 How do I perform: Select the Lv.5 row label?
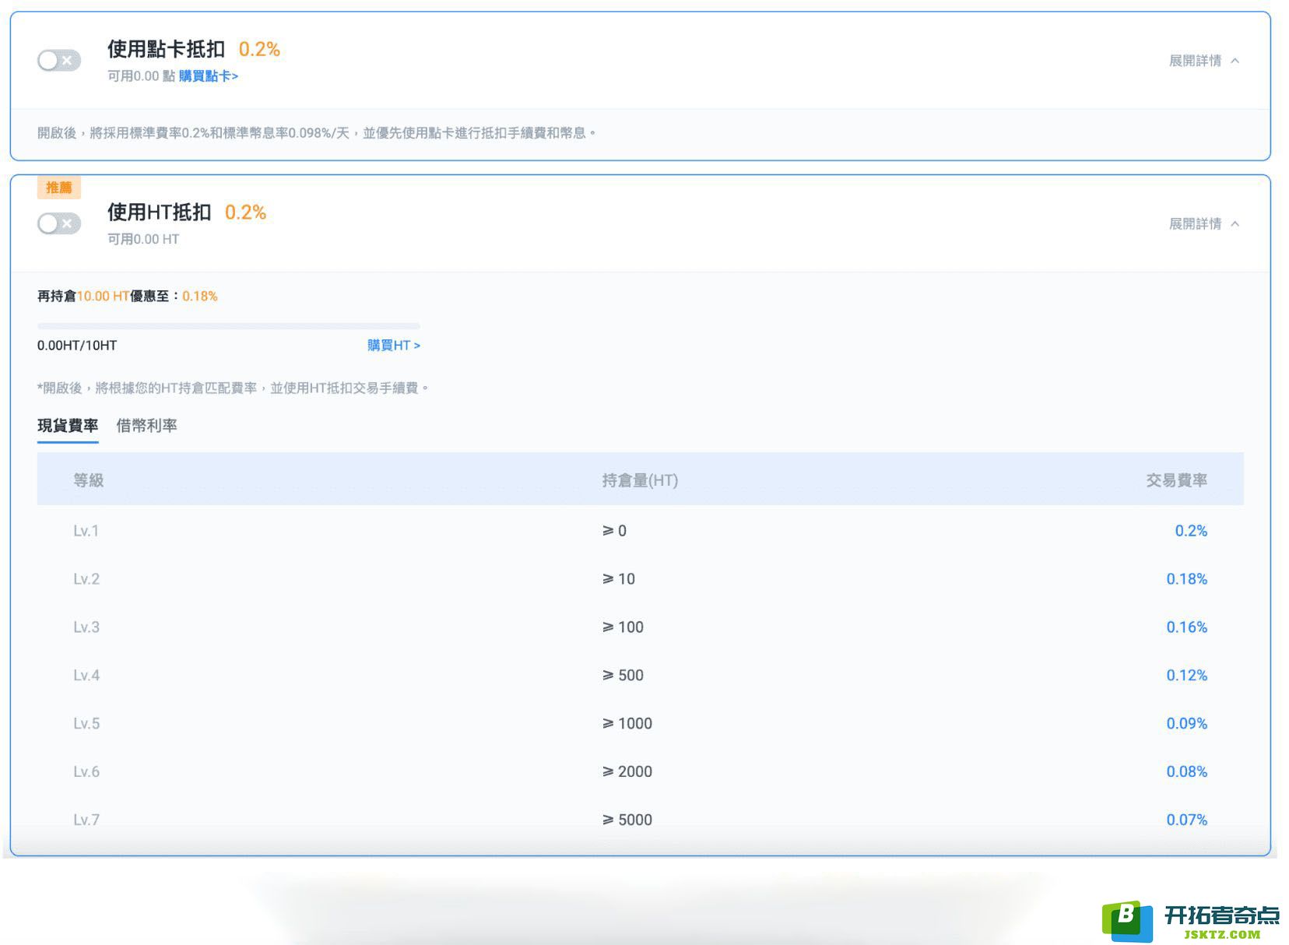86,724
